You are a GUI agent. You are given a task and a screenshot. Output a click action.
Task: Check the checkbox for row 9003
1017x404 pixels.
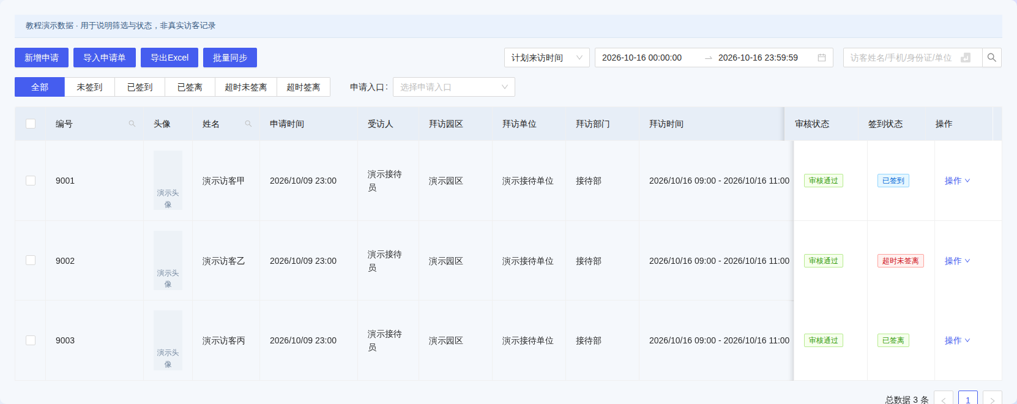[31, 340]
